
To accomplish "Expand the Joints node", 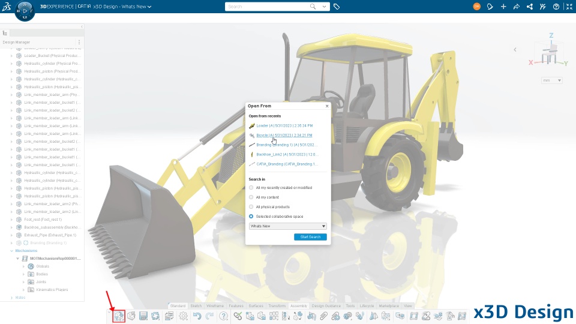I will click(24, 282).
